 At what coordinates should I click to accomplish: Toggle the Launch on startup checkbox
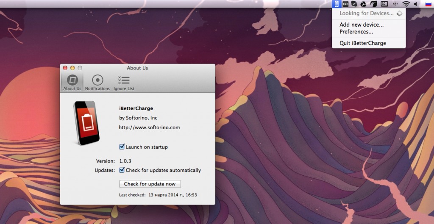(122, 147)
